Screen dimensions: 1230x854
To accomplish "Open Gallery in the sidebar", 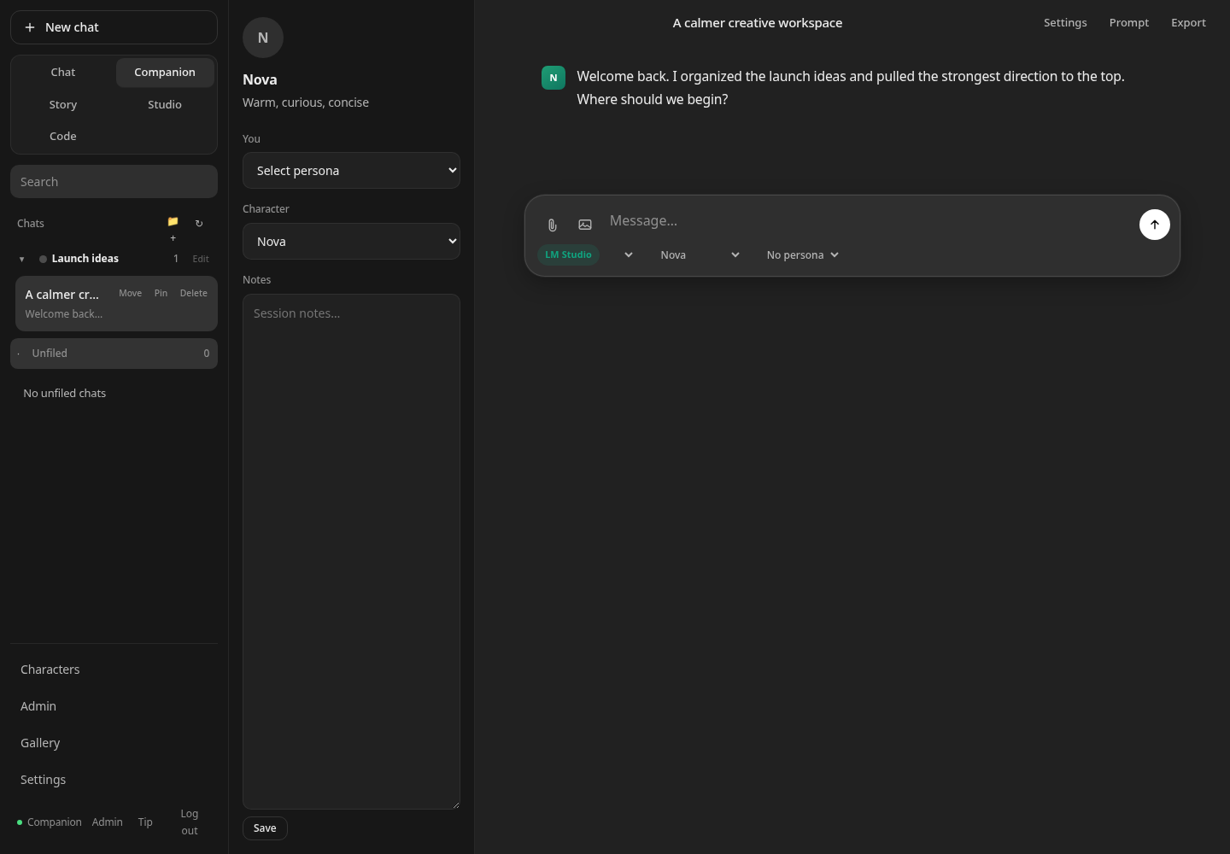I will [114, 743].
